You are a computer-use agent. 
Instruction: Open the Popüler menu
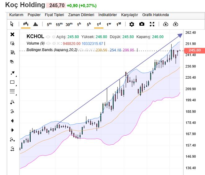[34, 15]
